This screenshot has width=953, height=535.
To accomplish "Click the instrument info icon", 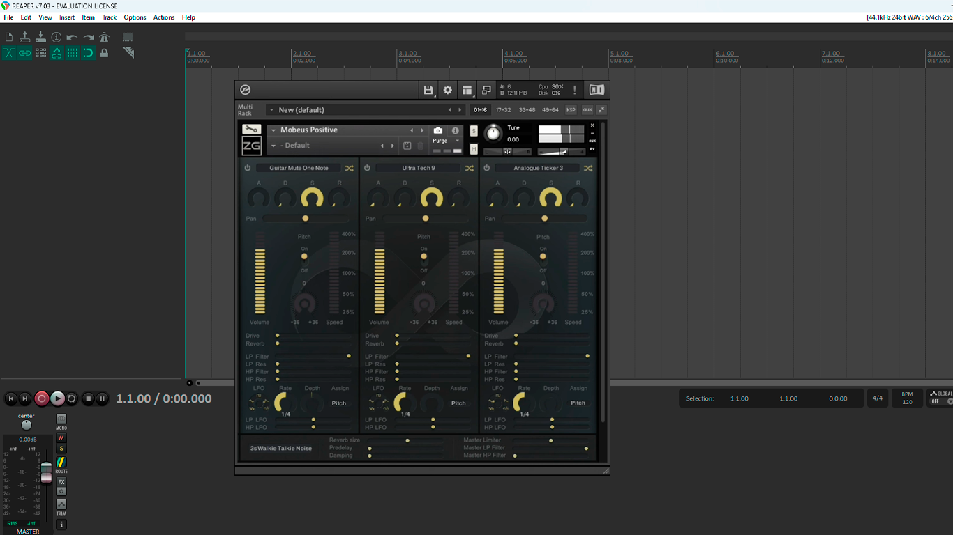I will pos(456,130).
